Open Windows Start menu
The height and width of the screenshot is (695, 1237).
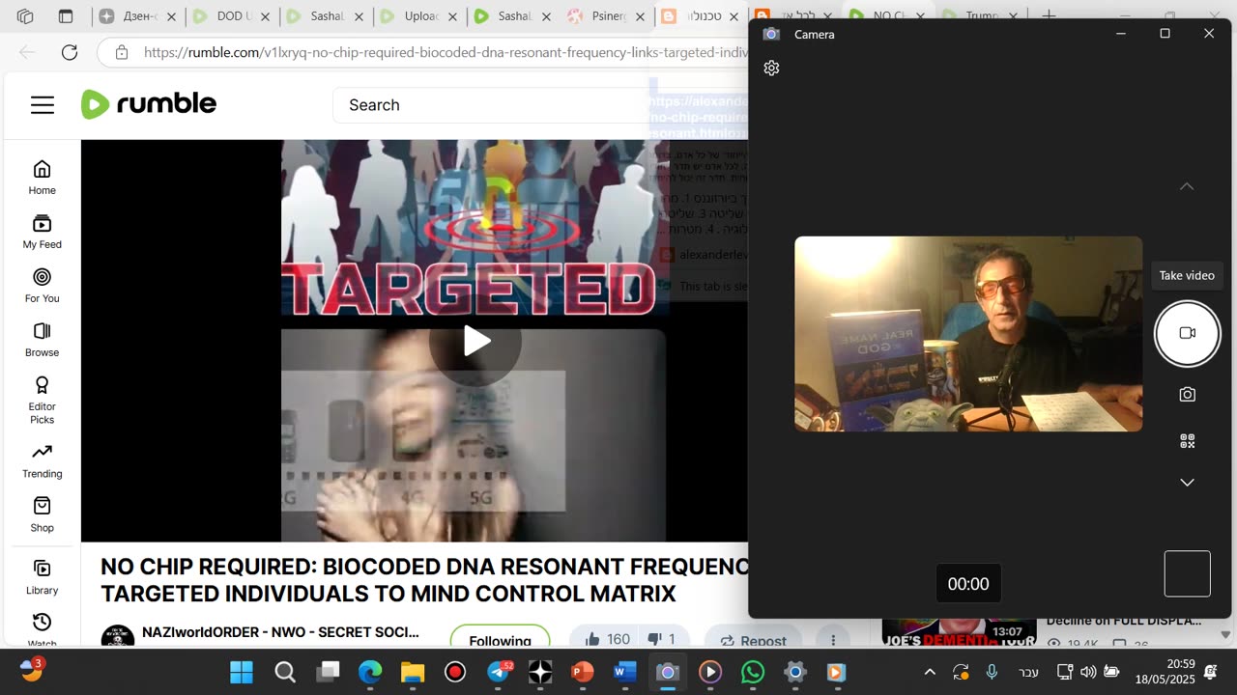242,672
